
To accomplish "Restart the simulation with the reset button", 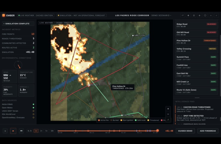I will tap(5, 131).
